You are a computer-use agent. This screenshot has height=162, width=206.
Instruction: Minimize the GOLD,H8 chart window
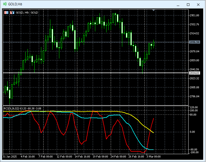[x=177, y=4]
